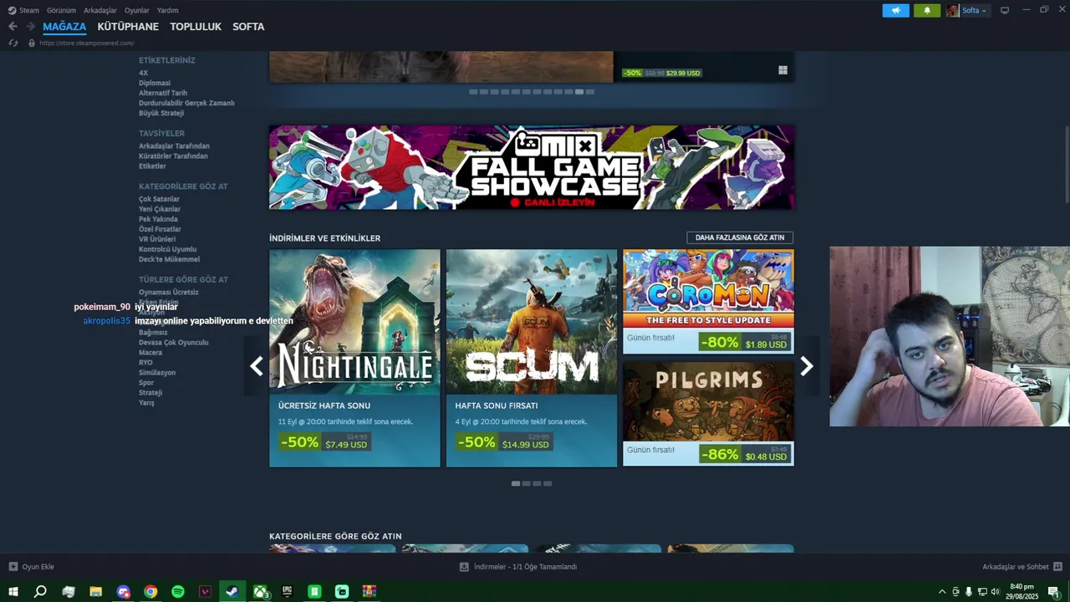Image resolution: width=1070 pixels, height=602 pixels.
Task: Open the Görünüm menu
Action: pyautogui.click(x=61, y=10)
